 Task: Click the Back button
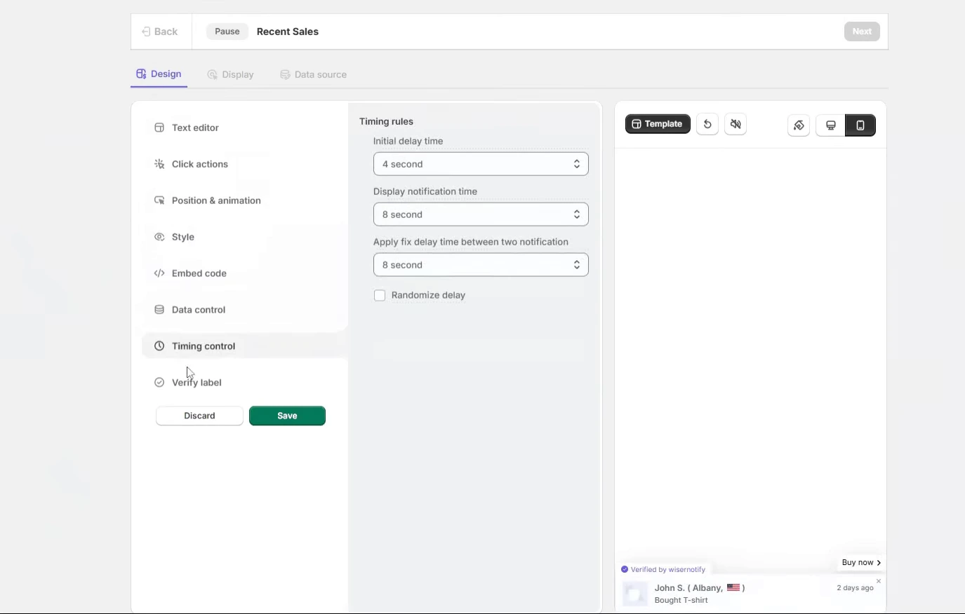click(x=160, y=32)
